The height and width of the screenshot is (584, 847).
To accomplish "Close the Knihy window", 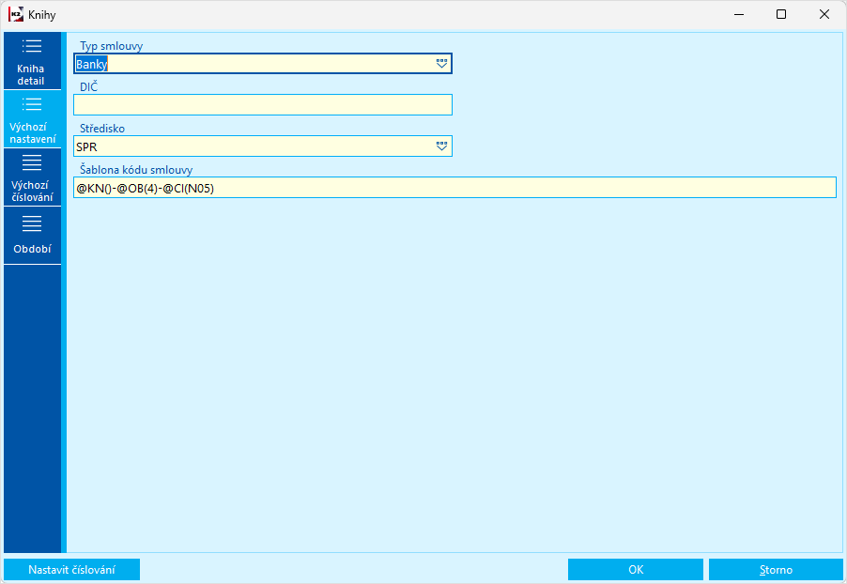I will pyautogui.click(x=824, y=15).
